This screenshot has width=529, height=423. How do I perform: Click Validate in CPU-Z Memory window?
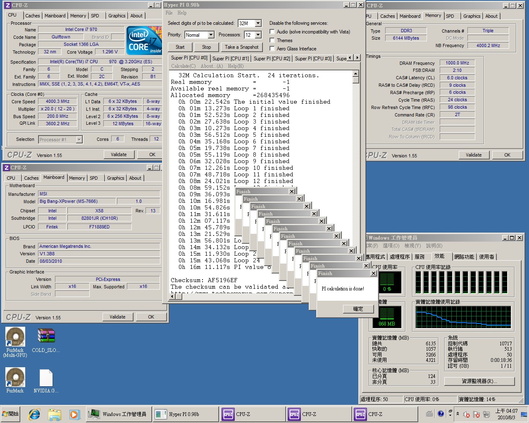(474, 155)
